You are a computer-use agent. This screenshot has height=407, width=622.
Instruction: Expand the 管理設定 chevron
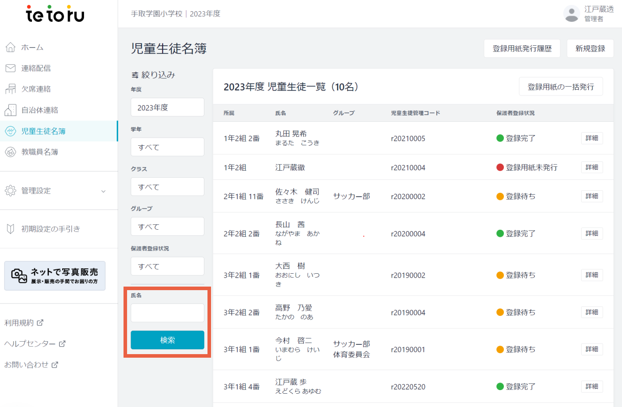pyautogui.click(x=104, y=191)
